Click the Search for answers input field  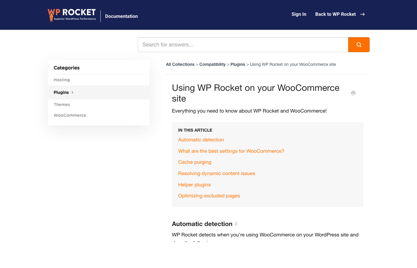(243, 44)
